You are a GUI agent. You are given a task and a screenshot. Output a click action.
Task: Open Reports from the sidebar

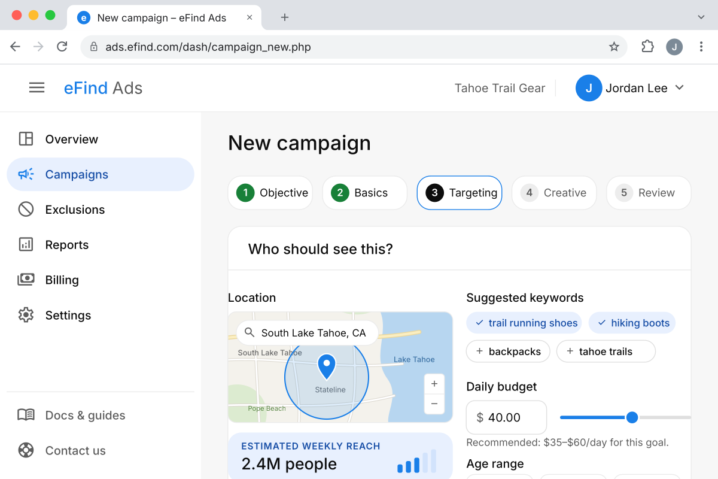[101, 245]
